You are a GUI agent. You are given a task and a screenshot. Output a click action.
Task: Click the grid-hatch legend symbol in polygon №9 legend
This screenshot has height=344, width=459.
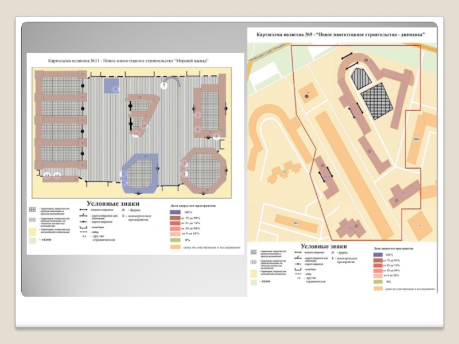(254, 252)
